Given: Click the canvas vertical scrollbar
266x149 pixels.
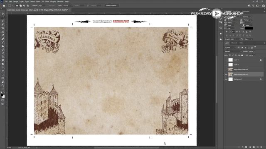Looking at the screenshot, I should coord(216,79).
